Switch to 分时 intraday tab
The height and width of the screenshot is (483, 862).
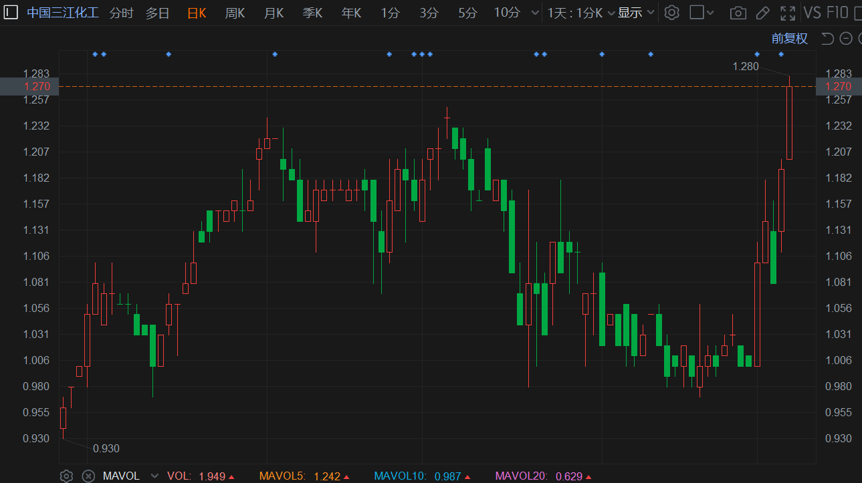(x=122, y=13)
